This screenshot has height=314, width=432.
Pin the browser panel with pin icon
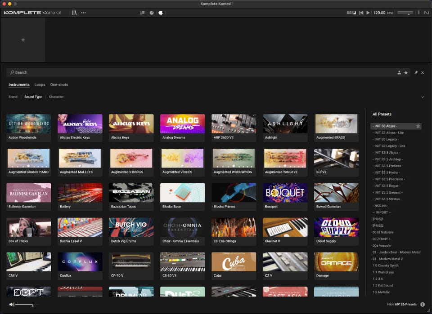[416, 72]
